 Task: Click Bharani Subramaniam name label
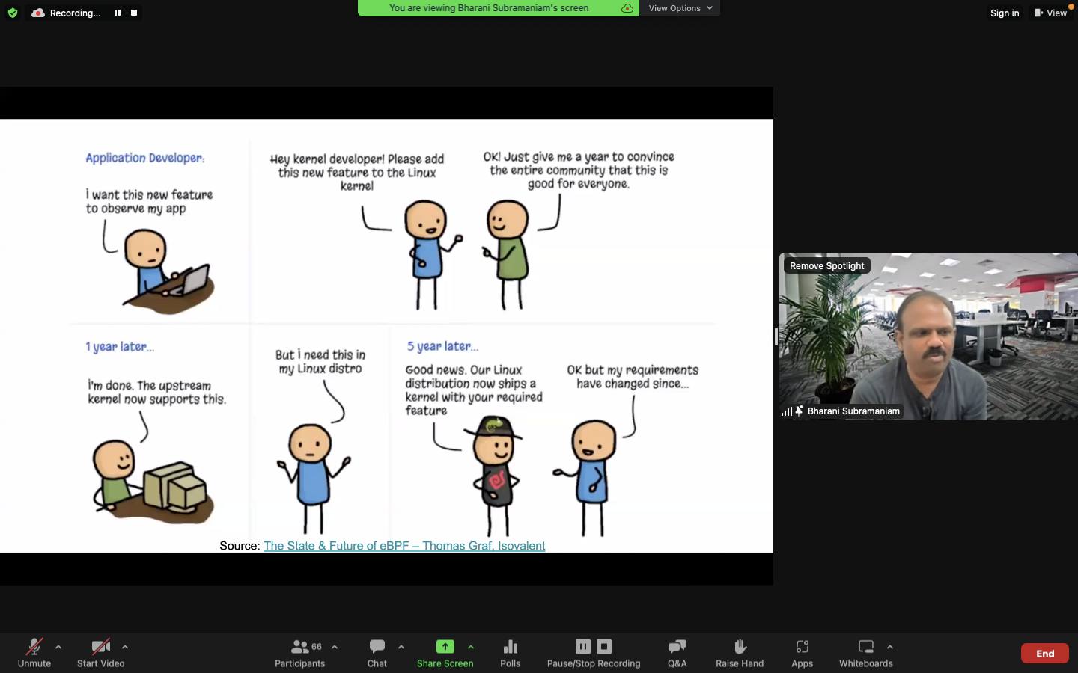coord(853,411)
